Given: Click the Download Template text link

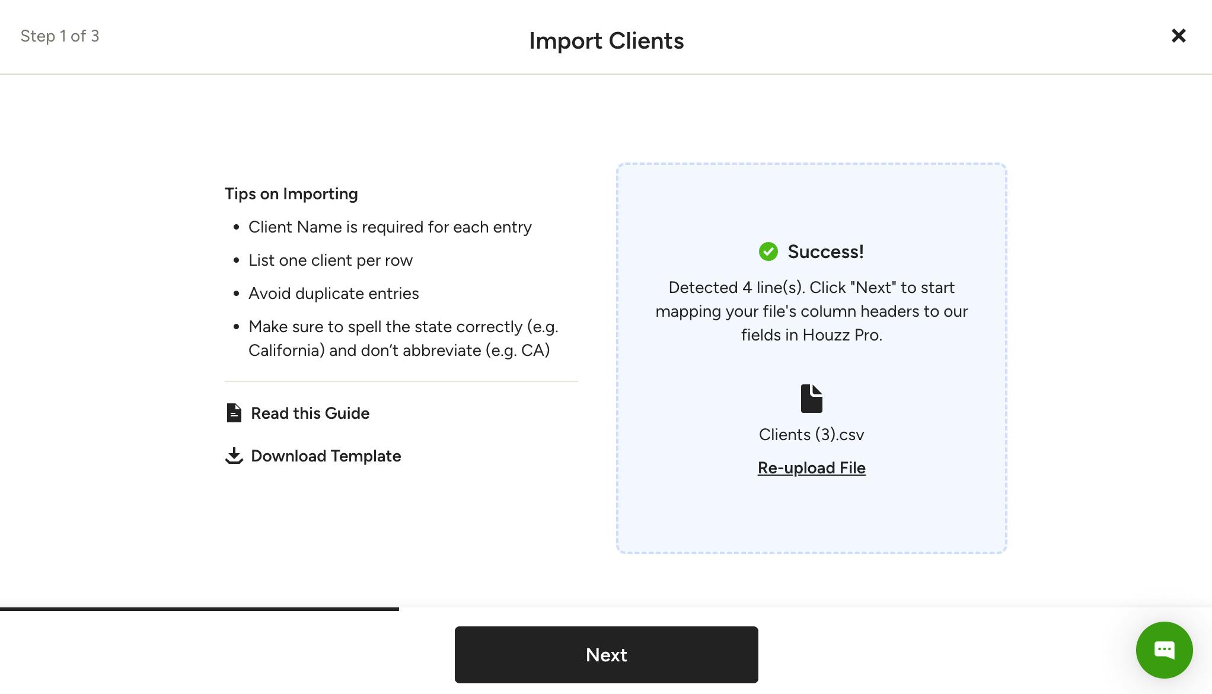Looking at the screenshot, I should pyautogui.click(x=326, y=456).
